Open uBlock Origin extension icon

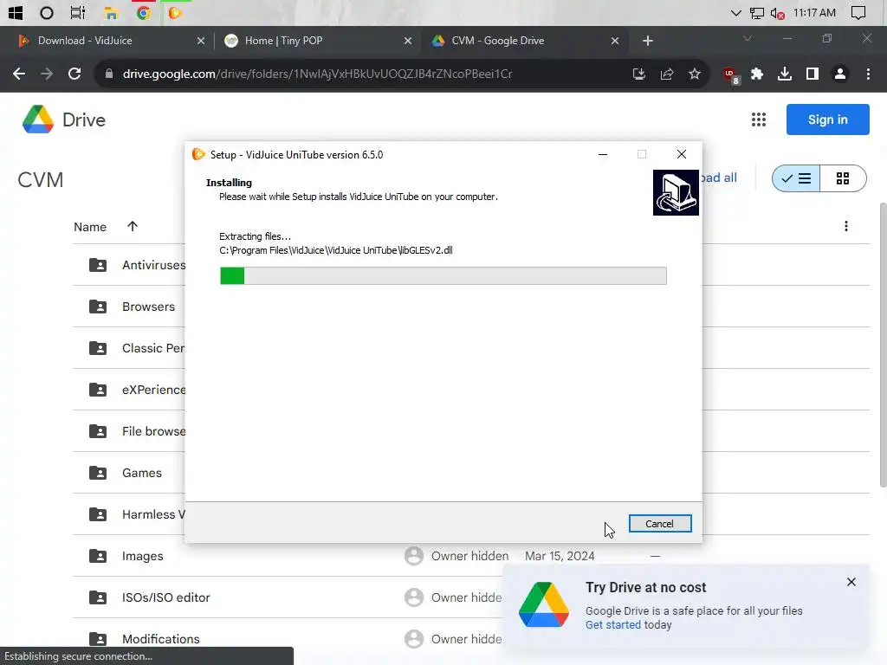tap(730, 74)
